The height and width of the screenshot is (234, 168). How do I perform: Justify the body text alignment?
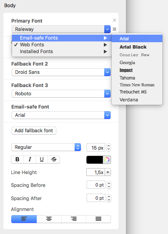coord(98,219)
